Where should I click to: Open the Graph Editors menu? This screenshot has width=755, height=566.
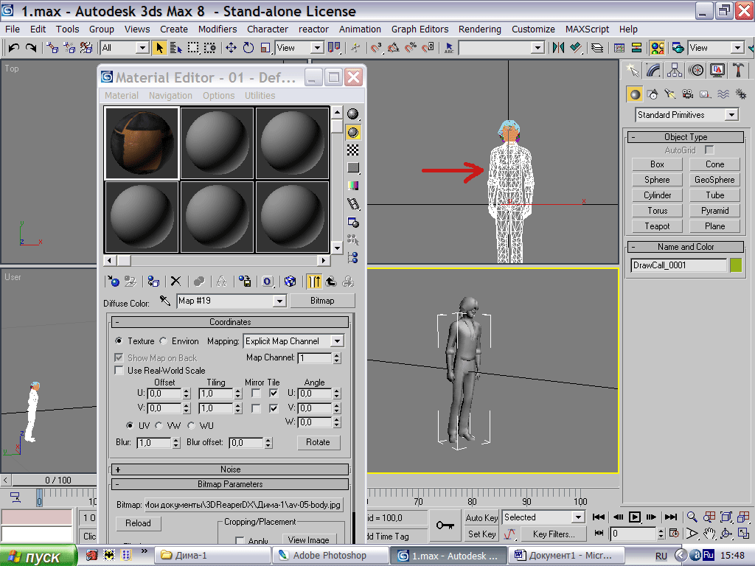pyautogui.click(x=420, y=29)
